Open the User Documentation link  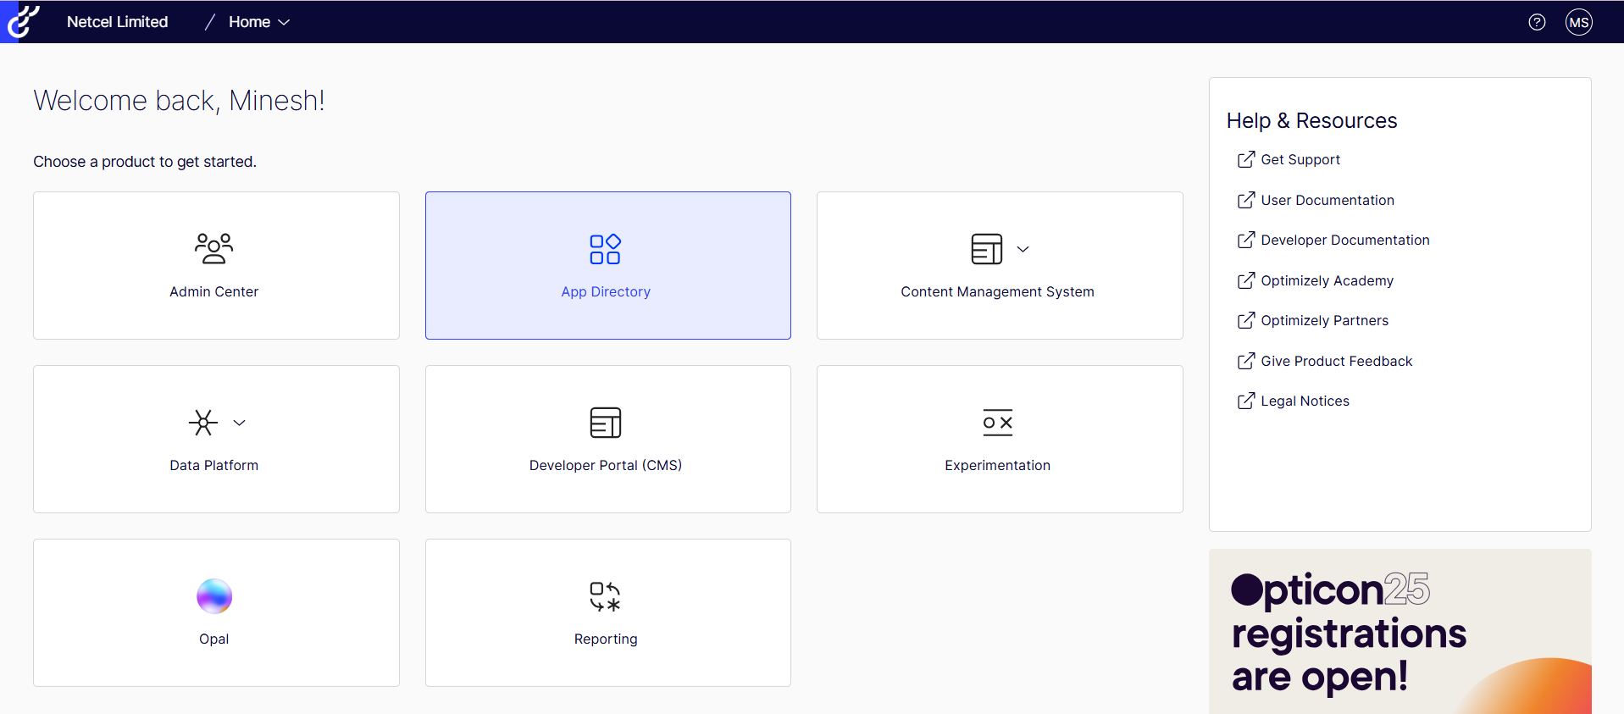(1327, 200)
